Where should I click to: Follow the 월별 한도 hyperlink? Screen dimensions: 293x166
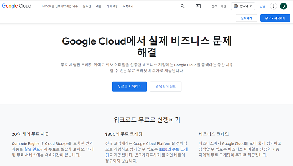(32, 149)
